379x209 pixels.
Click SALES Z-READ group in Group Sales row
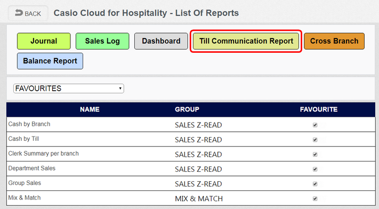(198, 184)
